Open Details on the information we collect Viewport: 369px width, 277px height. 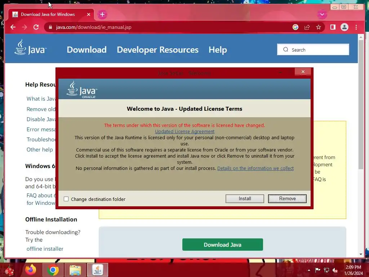pos(255,168)
